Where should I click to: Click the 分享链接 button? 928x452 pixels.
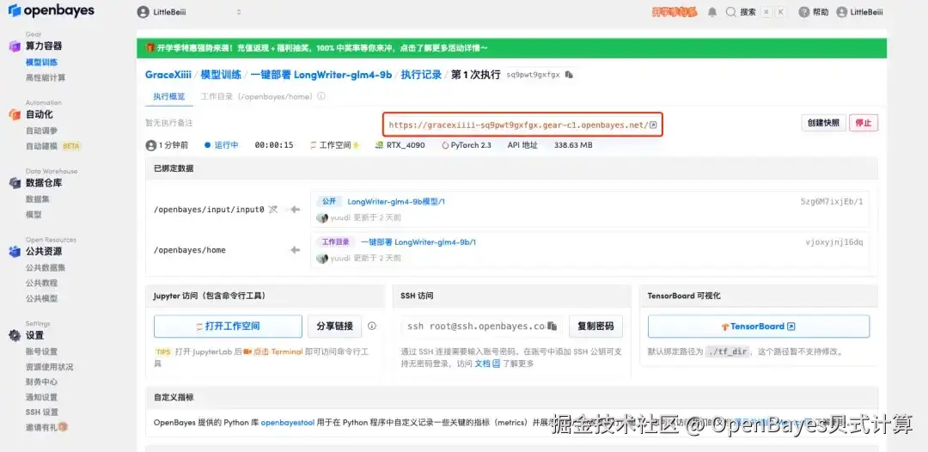point(334,326)
